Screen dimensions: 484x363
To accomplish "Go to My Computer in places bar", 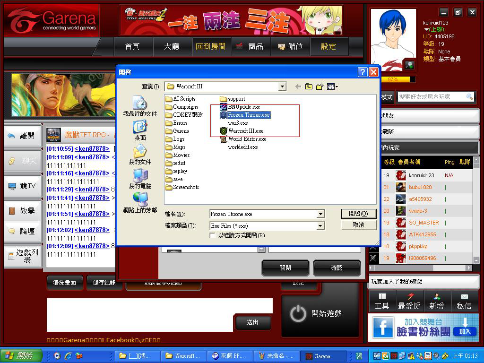I will click(x=140, y=178).
